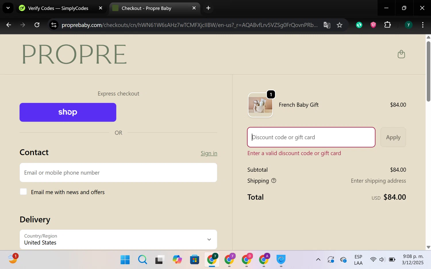The width and height of the screenshot is (431, 269).
Task: Reload the checkout page
Action: click(x=37, y=25)
